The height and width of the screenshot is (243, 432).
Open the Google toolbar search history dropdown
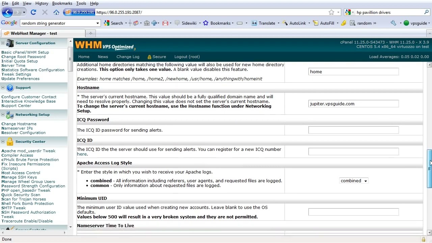tap(98, 23)
